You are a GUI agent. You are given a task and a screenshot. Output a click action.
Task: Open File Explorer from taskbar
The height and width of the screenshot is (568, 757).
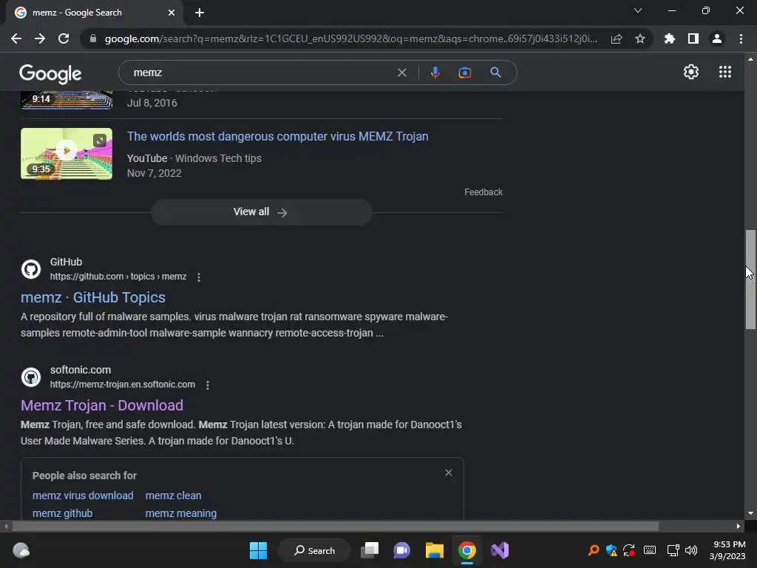pyautogui.click(x=434, y=550)
